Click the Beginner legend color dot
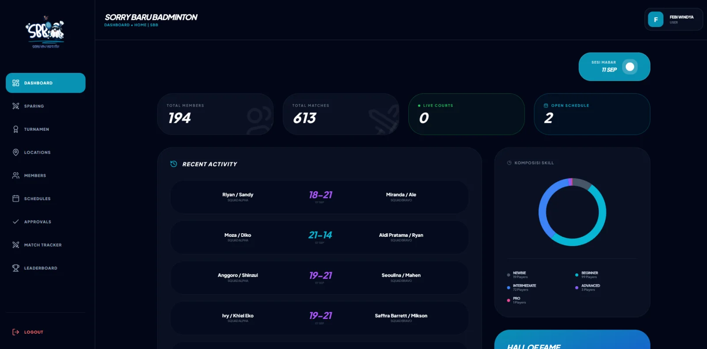 [x=577, y=275]
